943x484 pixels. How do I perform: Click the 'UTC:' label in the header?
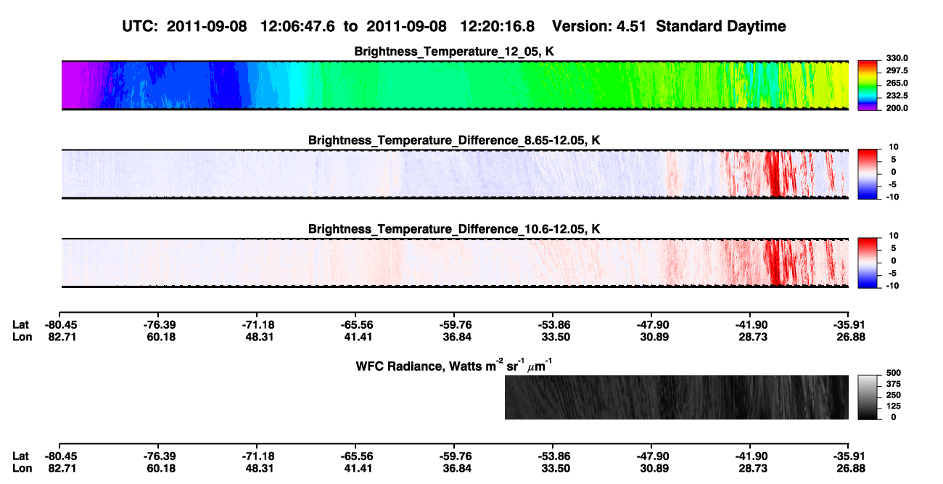point(141,26)
